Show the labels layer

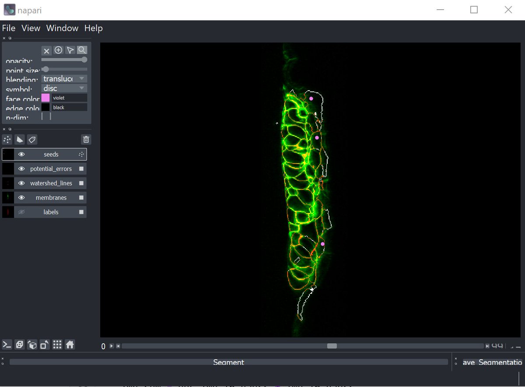tap(21, 212)
